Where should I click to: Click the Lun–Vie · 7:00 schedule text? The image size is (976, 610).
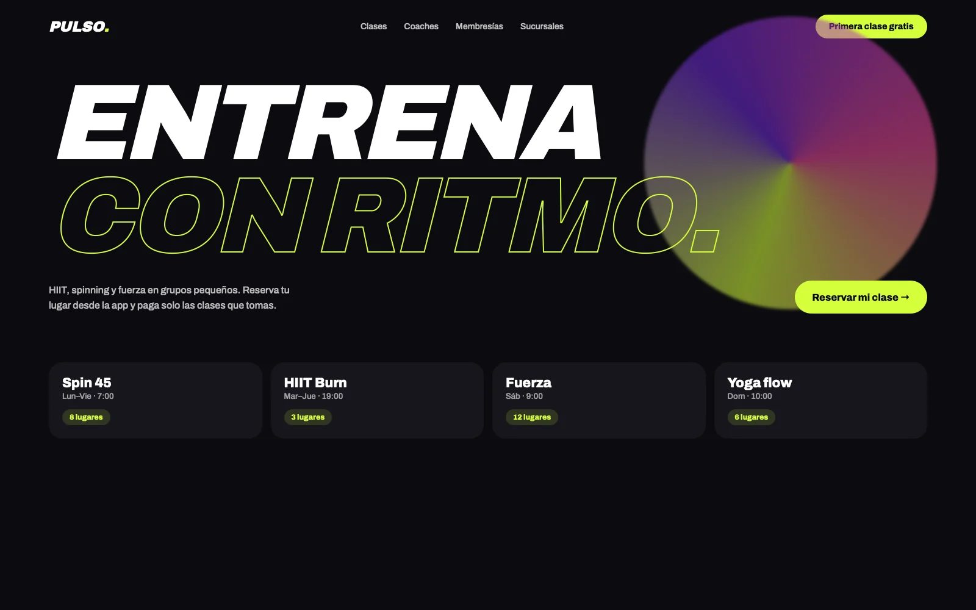(88, 396)
